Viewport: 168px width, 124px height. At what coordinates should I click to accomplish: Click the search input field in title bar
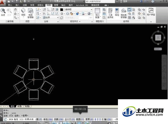click(100, 1)
